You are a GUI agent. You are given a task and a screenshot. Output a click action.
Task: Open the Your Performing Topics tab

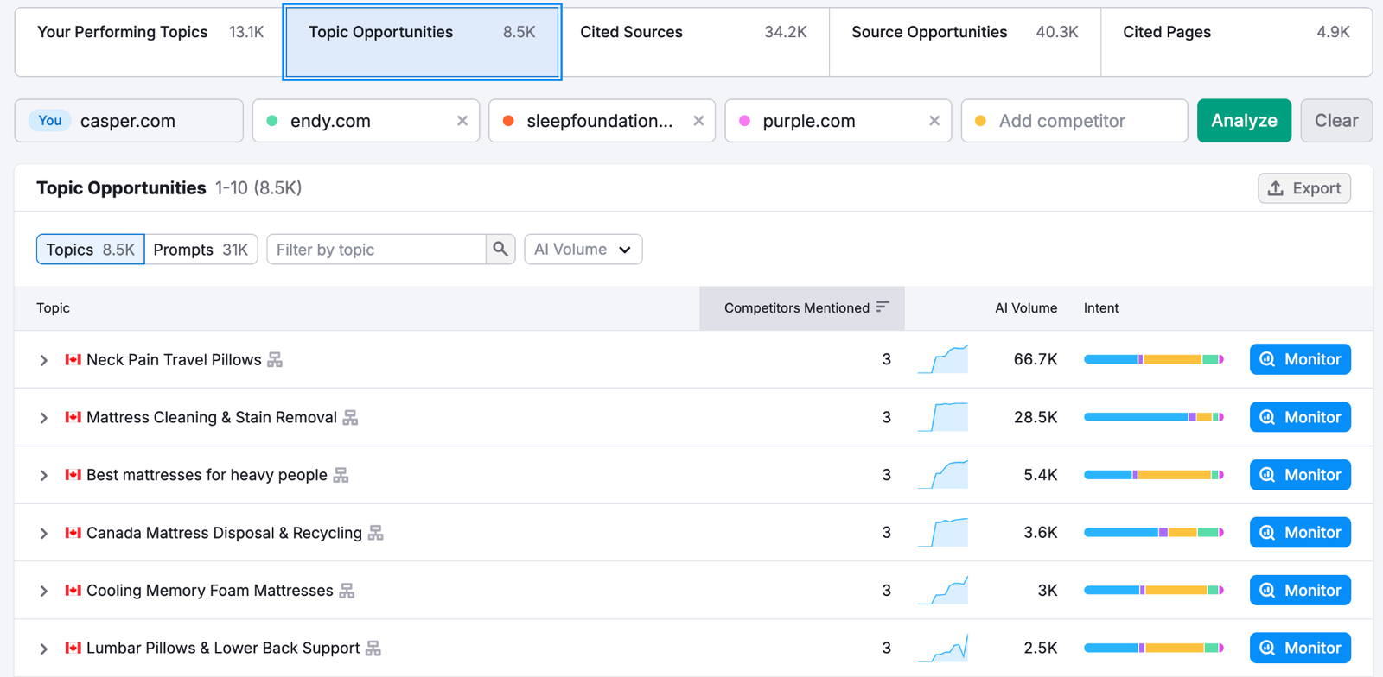[150, 41]
